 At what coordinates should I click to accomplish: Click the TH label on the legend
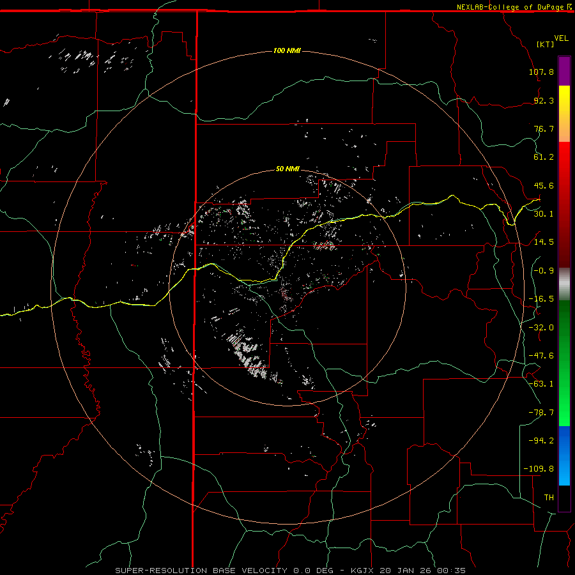coord(549,498)
